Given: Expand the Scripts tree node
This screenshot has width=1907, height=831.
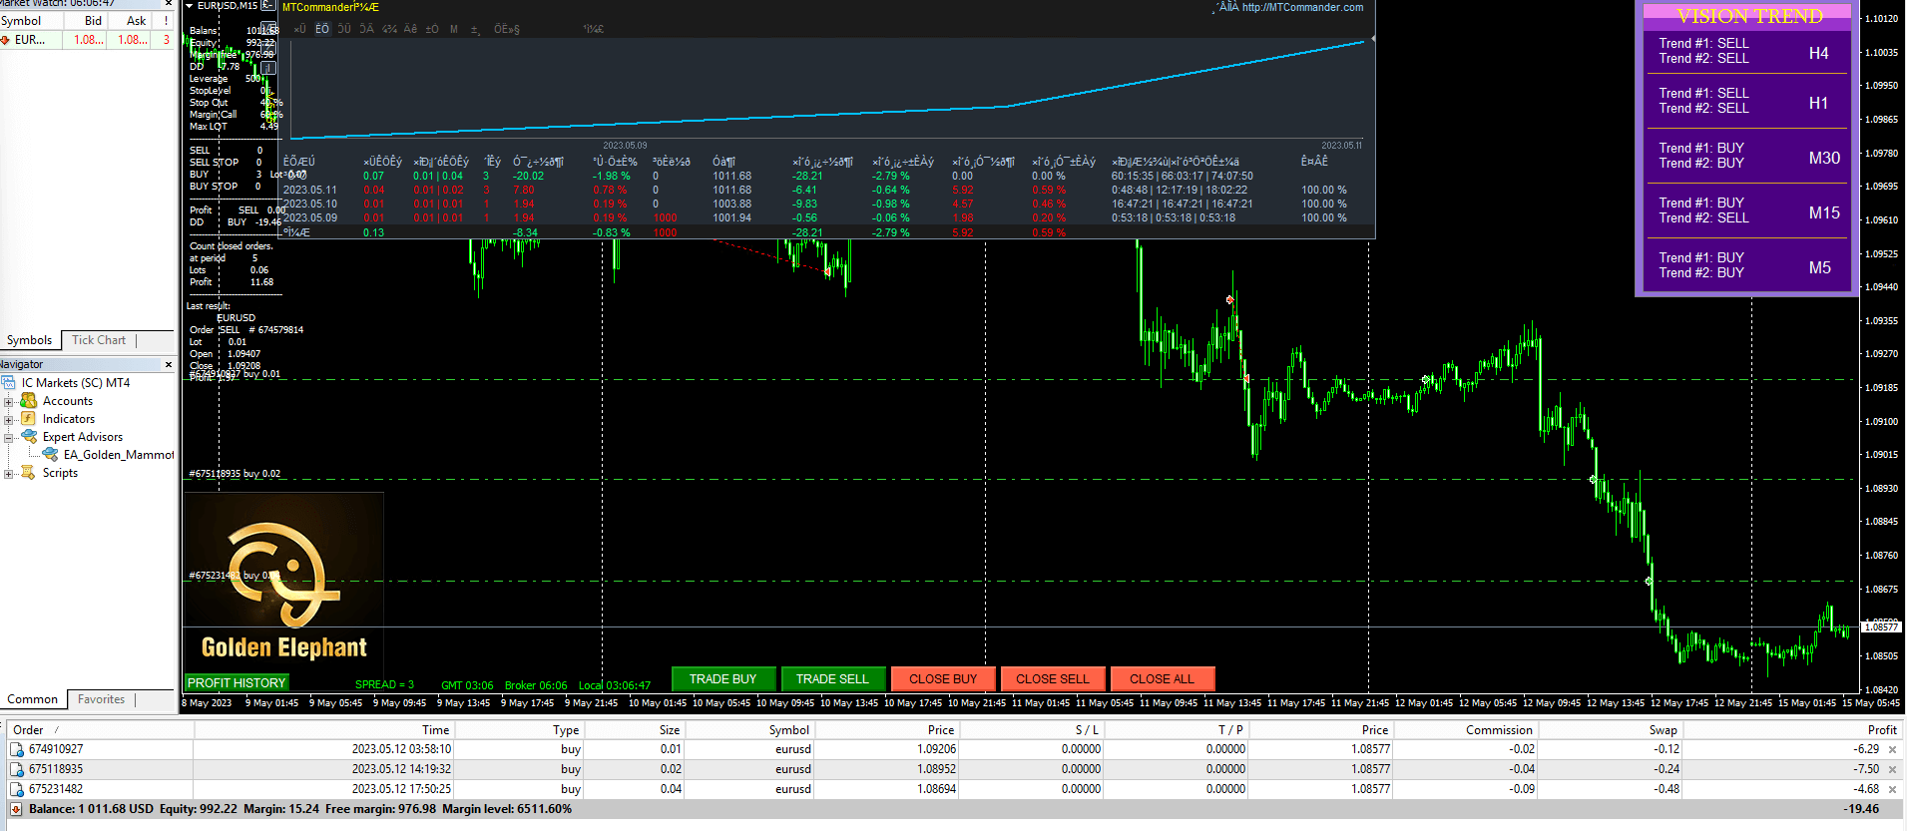Looking at the screenshot, I should 9,473.
